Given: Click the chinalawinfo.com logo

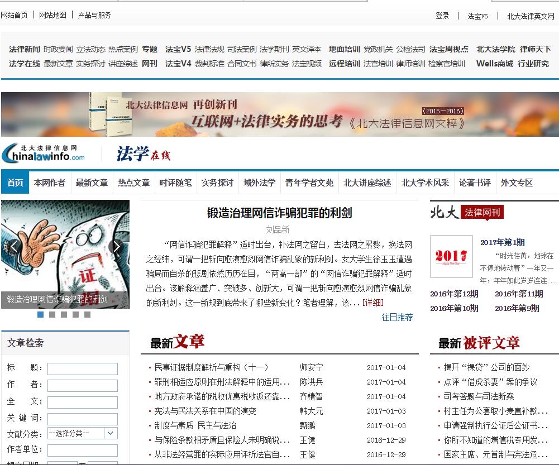Looking at the screenshot, I should [44, 153].
